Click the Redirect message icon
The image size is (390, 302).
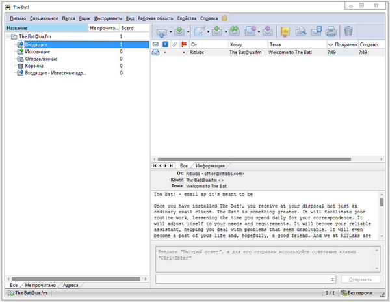click(267, 31)
